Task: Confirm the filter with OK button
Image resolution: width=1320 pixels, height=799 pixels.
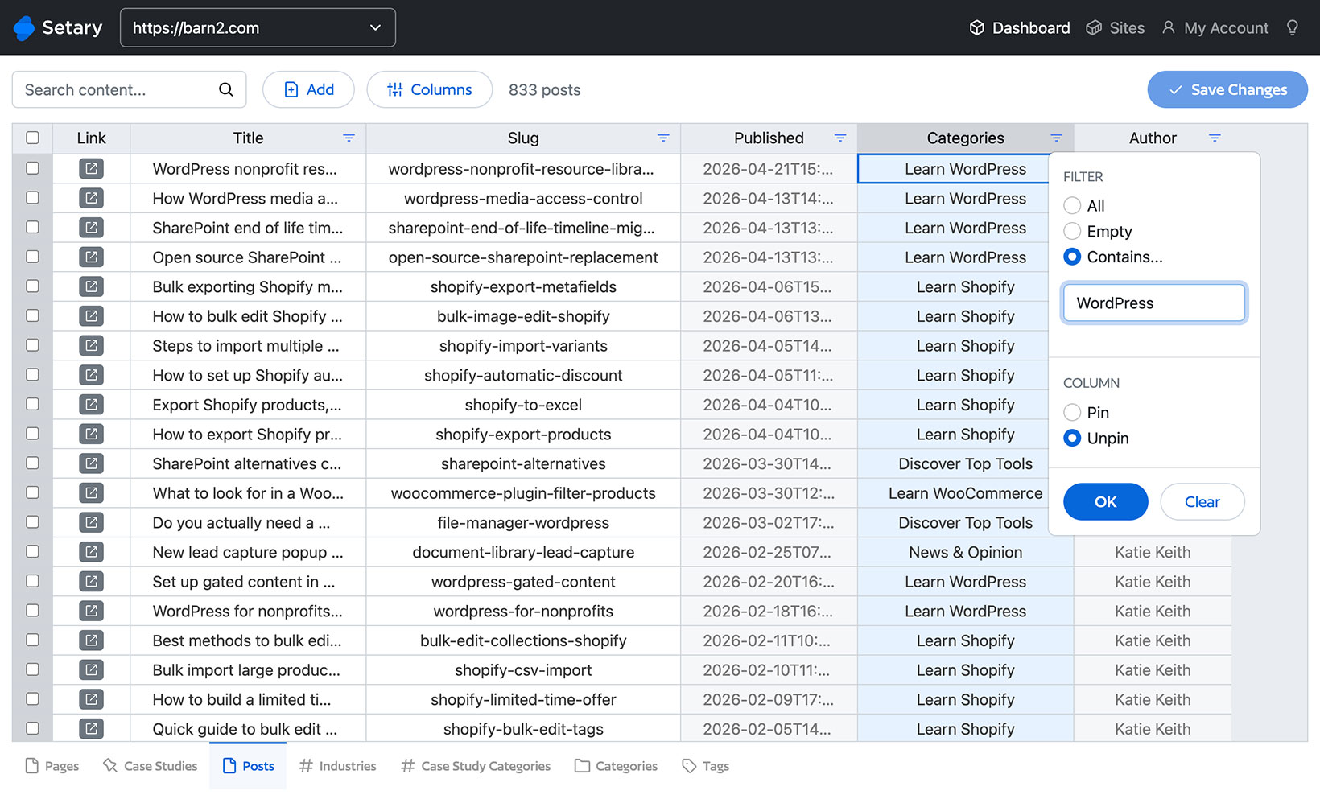Action: click(1105, 501)
